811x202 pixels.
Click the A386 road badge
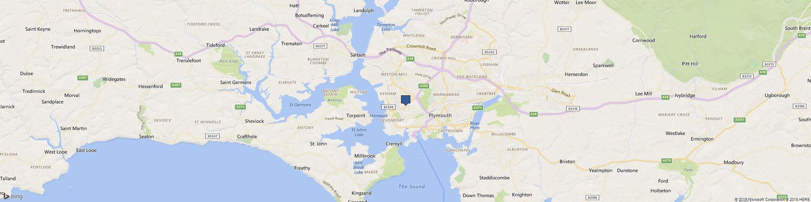pyautogui.click(x=424, y=86)
